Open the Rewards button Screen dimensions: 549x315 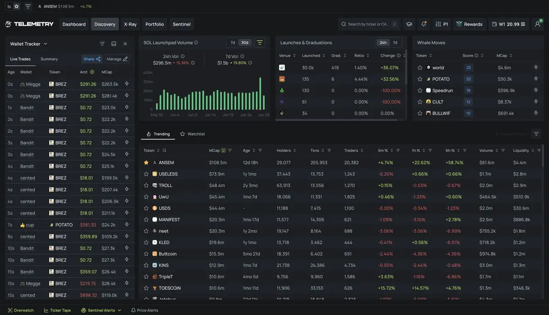click(x=470, y=24)
